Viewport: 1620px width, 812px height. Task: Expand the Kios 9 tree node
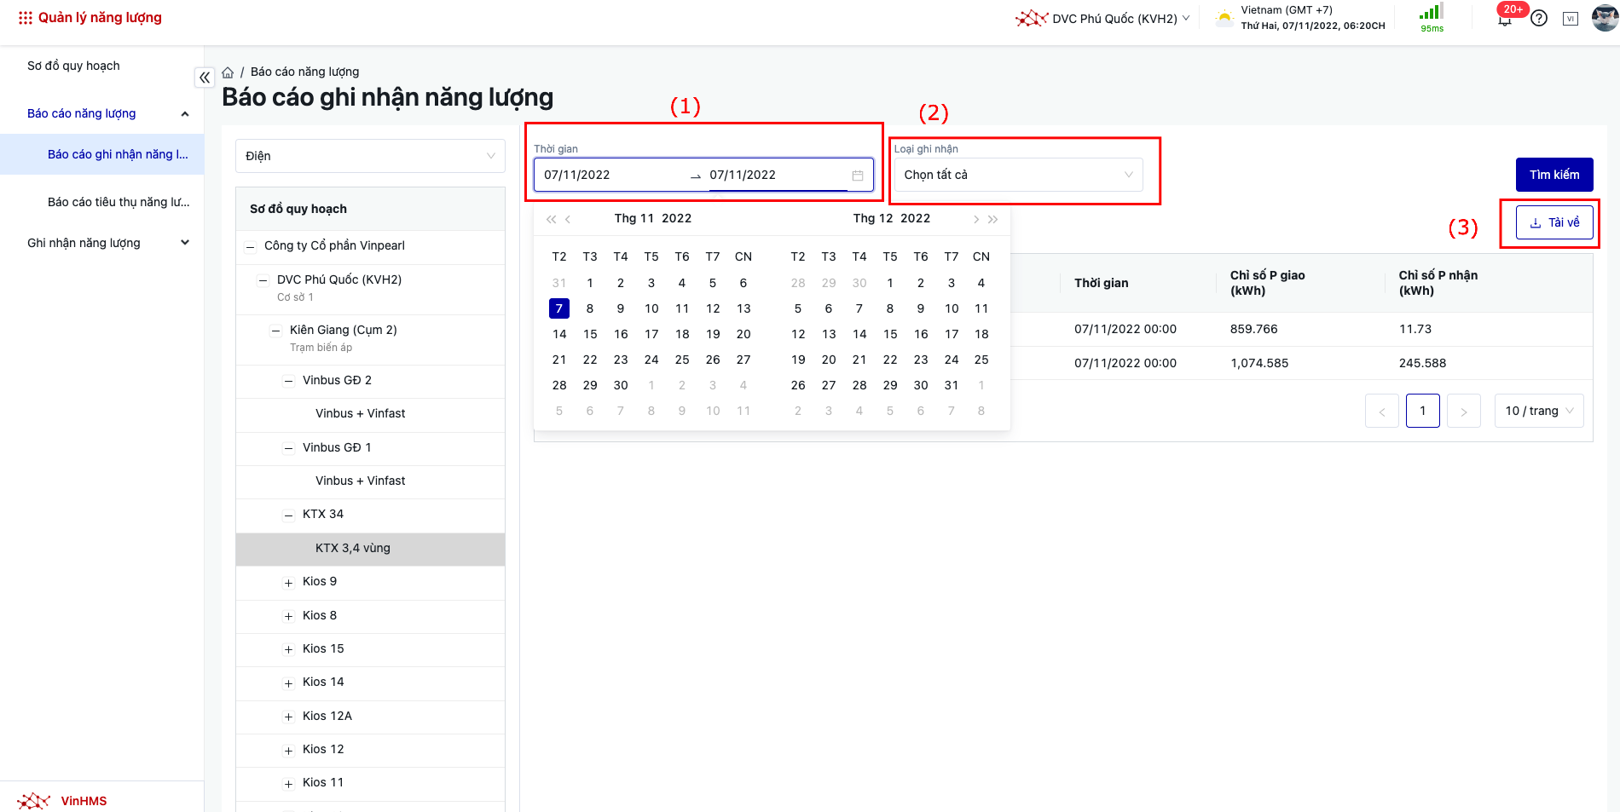288,583
